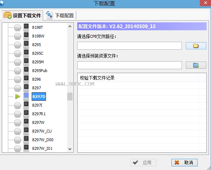The image size is (211, 170).
Task: Click the phone icon beside 8295Pub
Action: (x=26, y=71)
